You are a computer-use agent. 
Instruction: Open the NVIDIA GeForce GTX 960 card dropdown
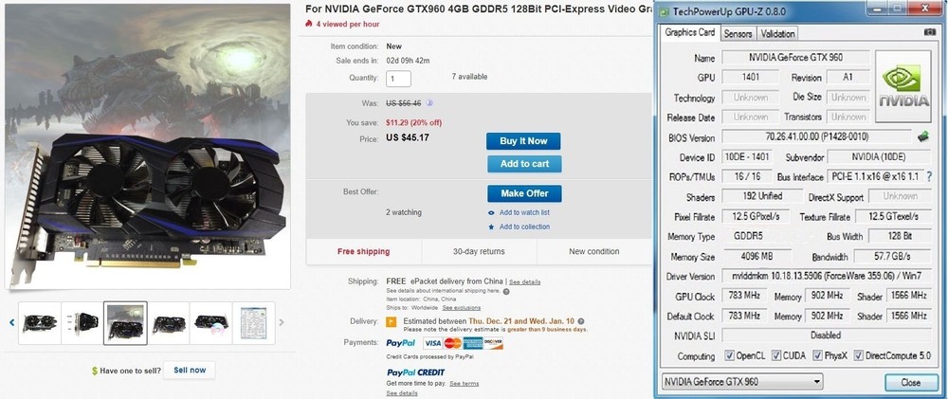point(742,382)
